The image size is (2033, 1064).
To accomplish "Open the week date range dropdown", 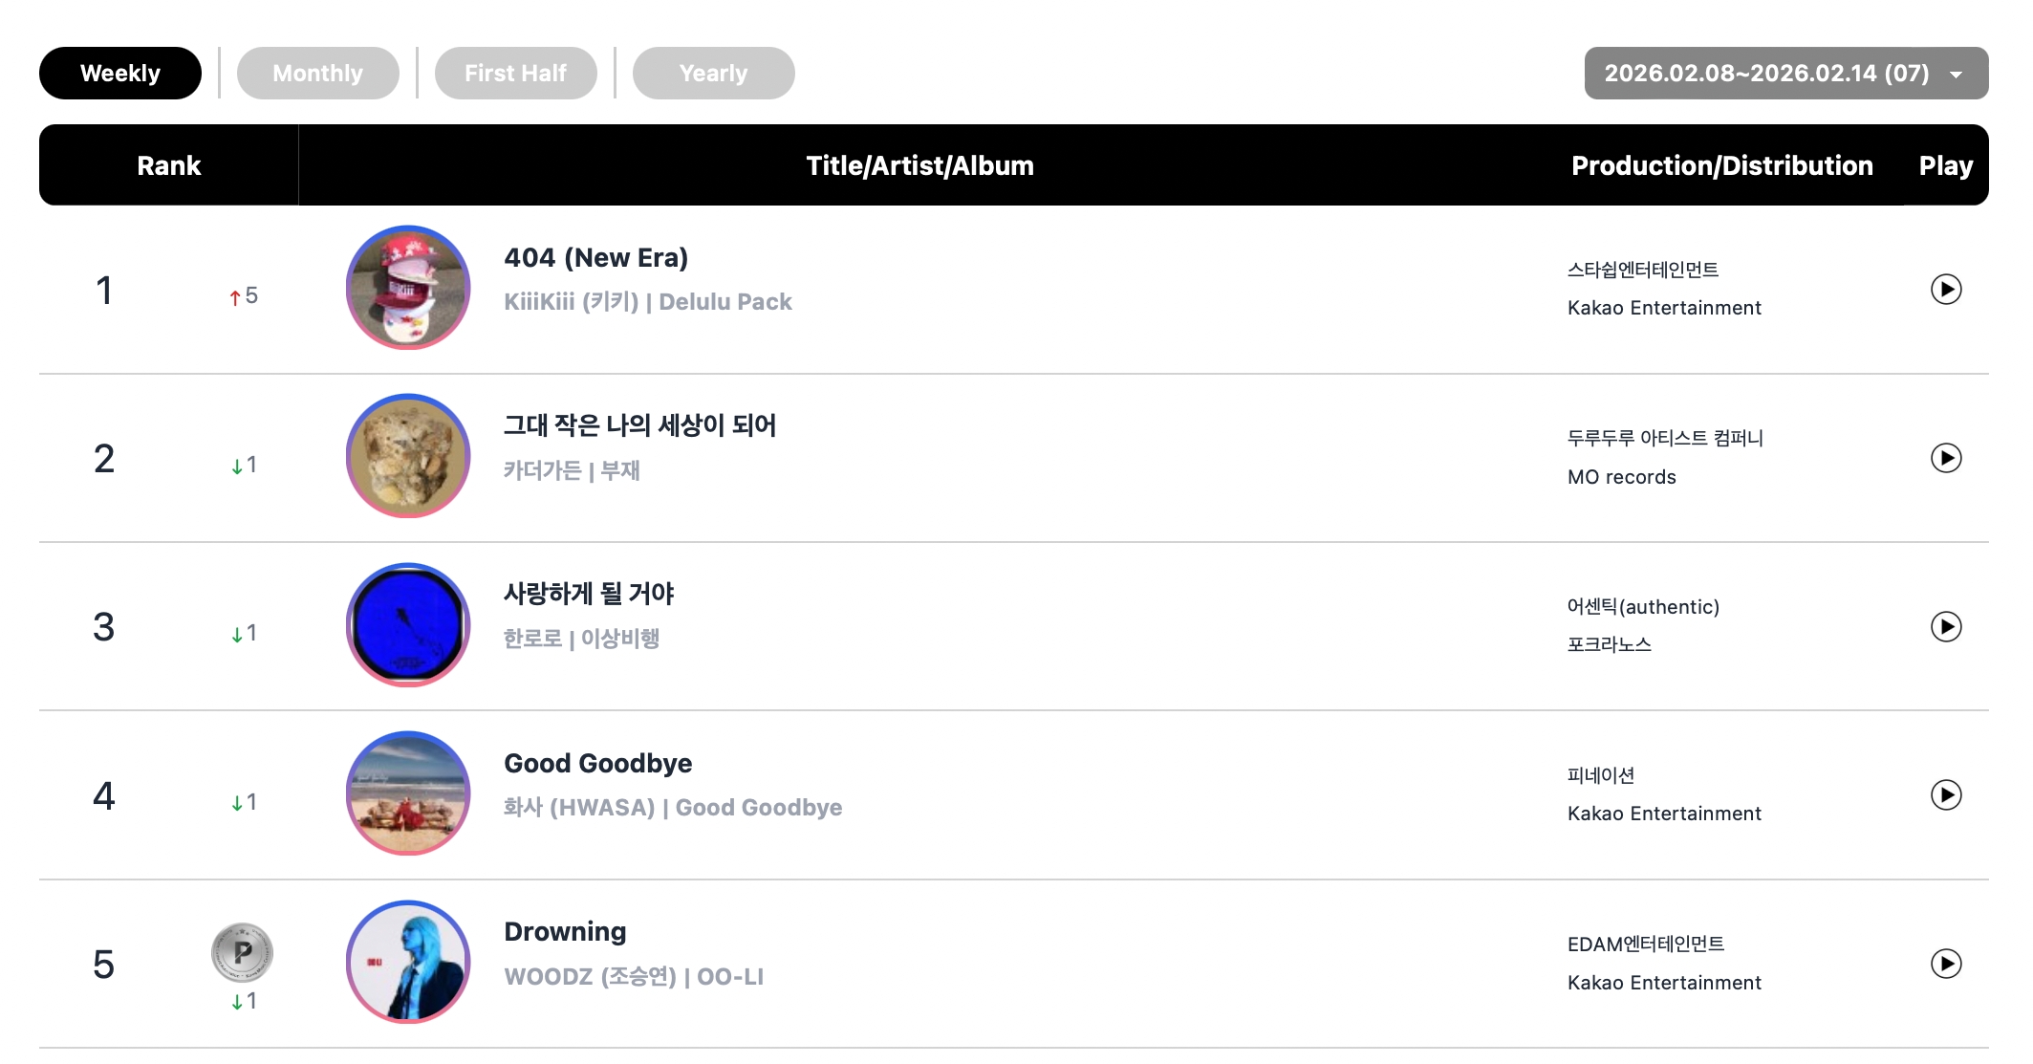I will coord(1785,74).
